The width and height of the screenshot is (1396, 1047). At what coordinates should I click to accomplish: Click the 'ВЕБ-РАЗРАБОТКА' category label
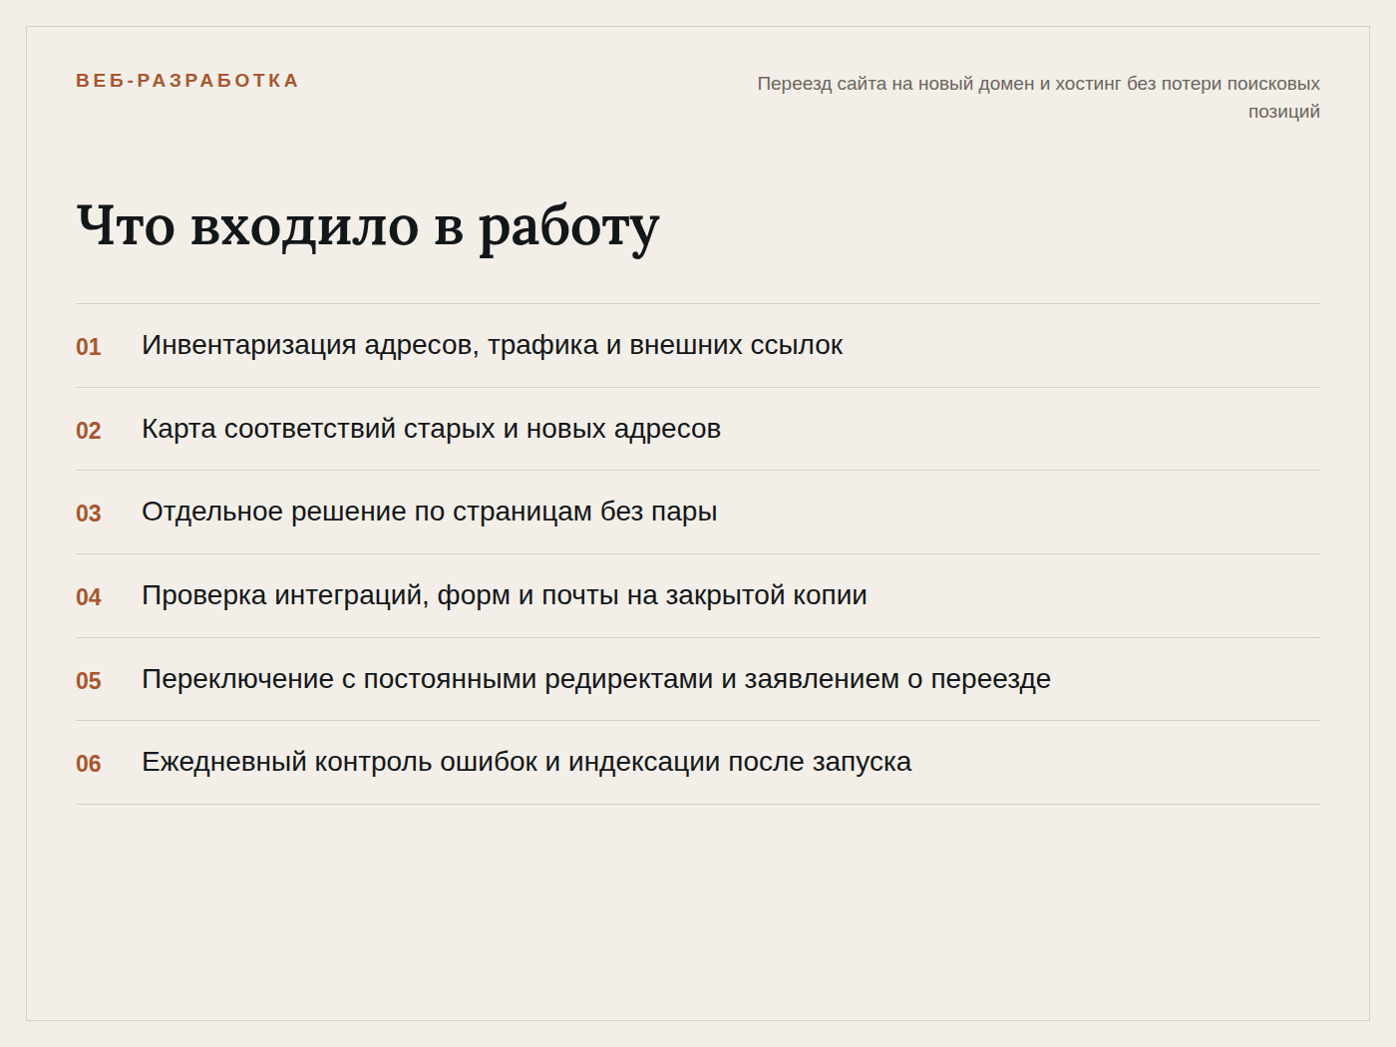click(186, 81)
